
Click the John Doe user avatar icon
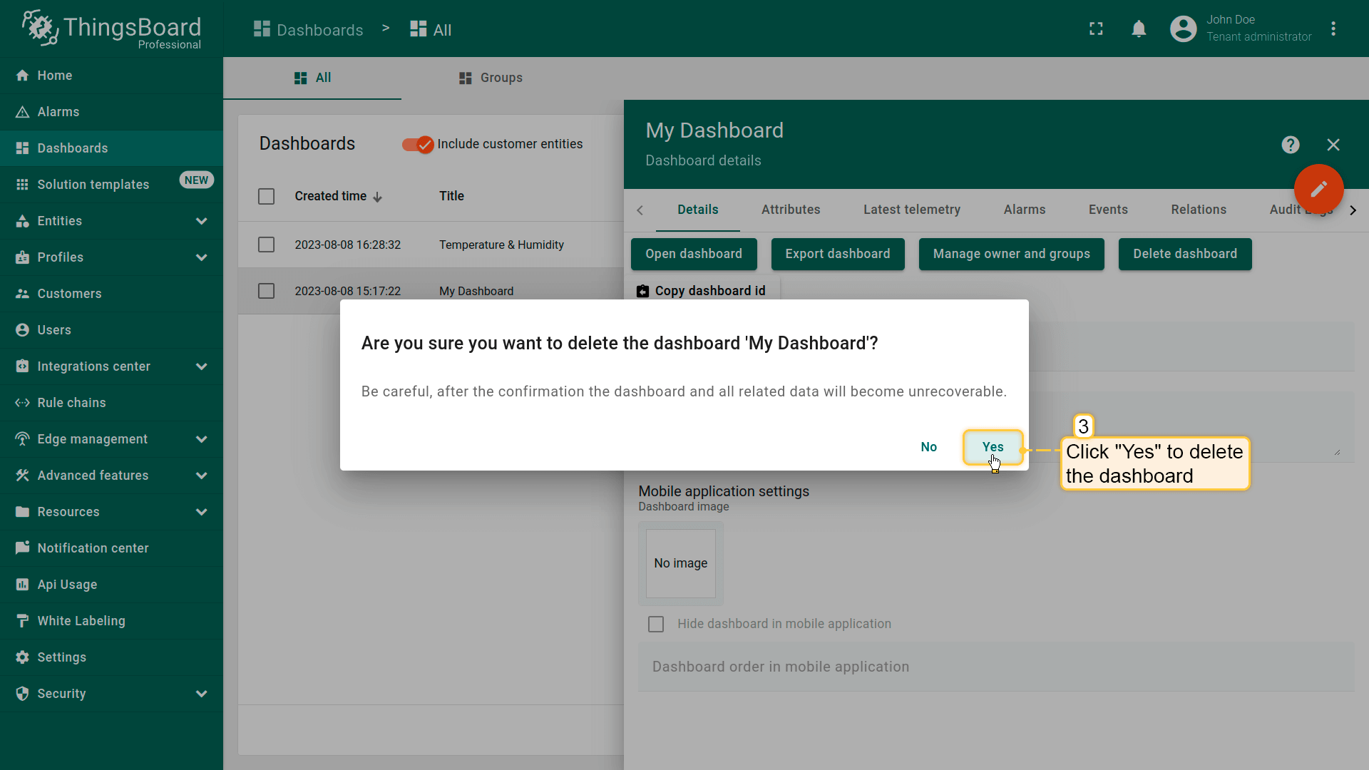click(x=1183, y=29)
